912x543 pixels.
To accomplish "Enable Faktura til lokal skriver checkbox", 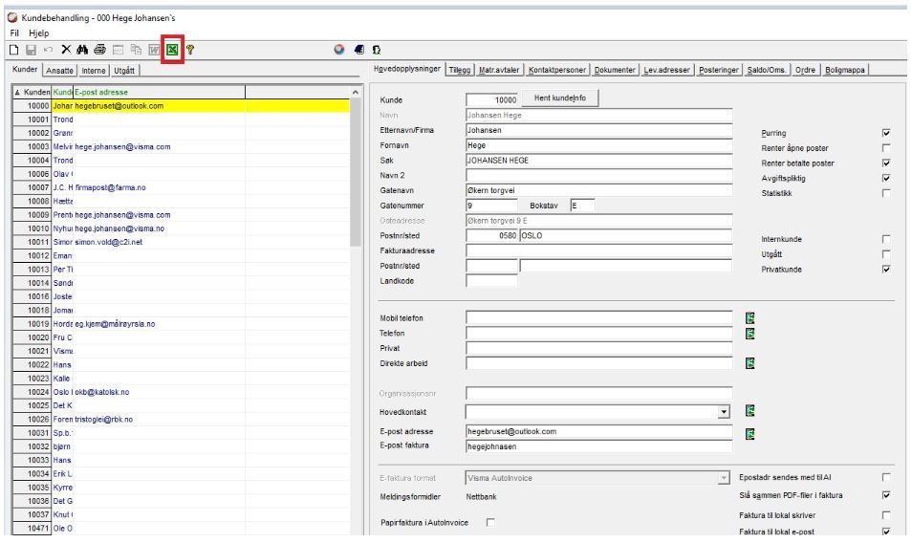I will (886, 515).
